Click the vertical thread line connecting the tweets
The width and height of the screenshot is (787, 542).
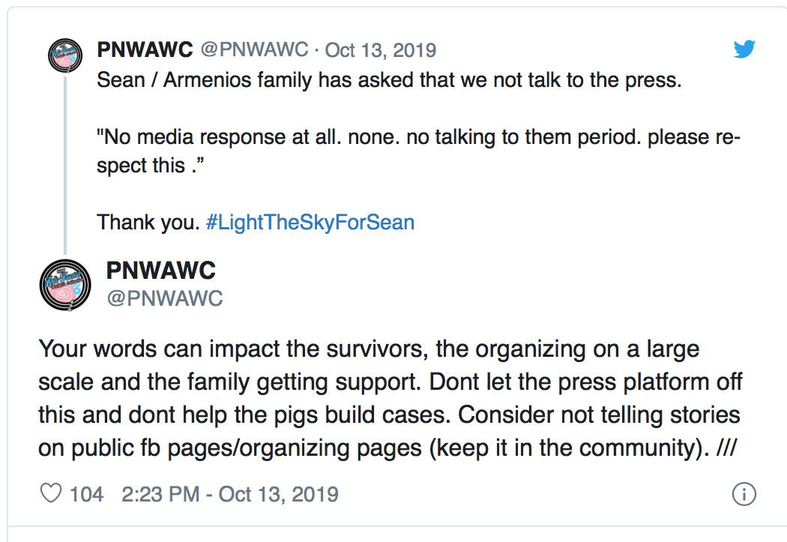click(x=65, y=165)
